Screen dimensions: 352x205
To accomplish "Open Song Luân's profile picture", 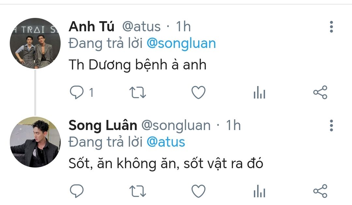I will [x=35, y=142].
